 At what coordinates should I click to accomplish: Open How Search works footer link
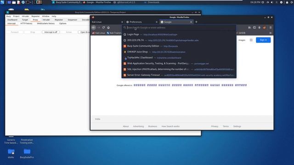point(170,126)
